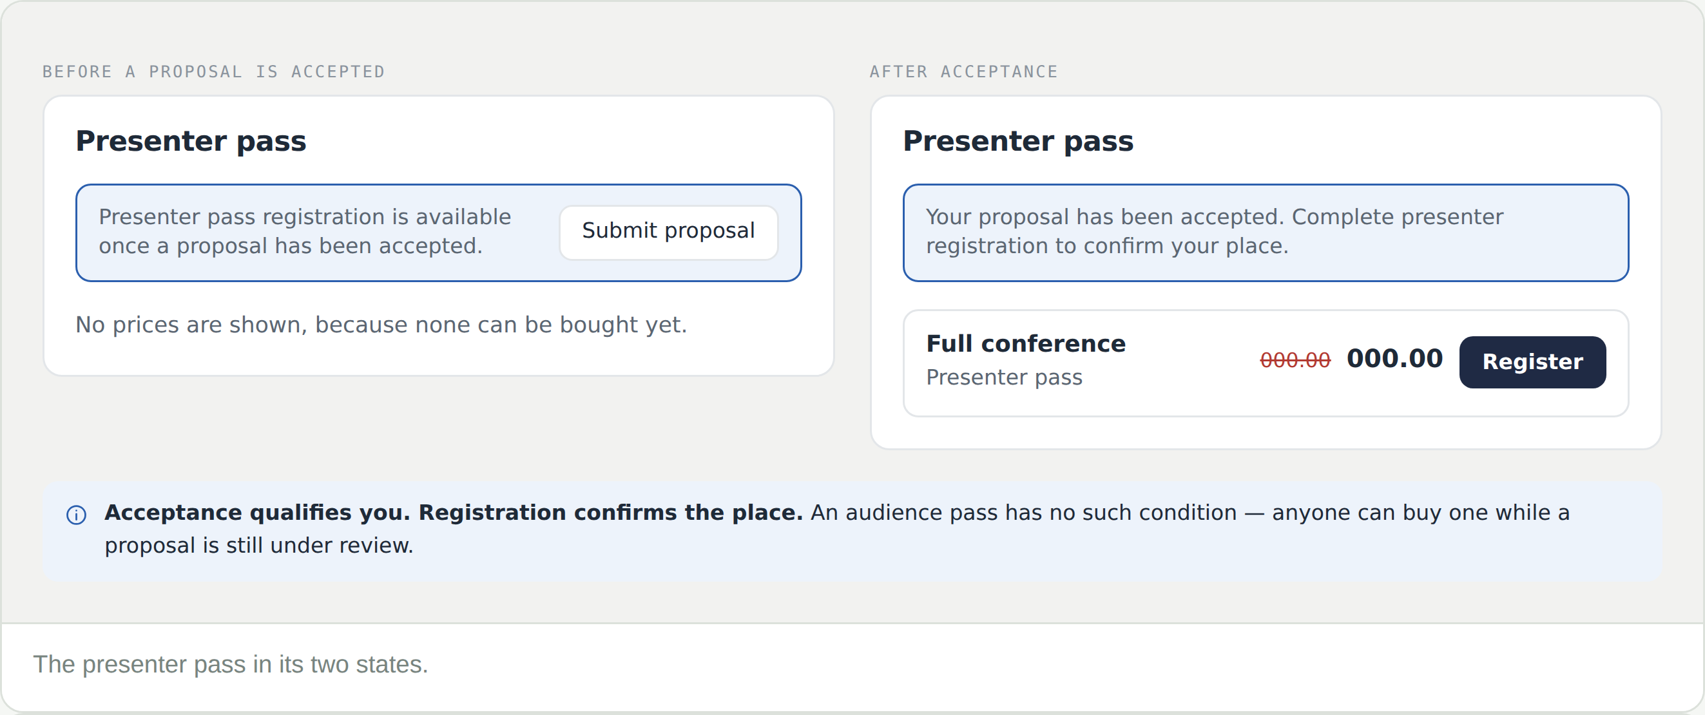Click the Full conference pricing row card
This screenshot has width=1705, height=715.
[1266, 363]
